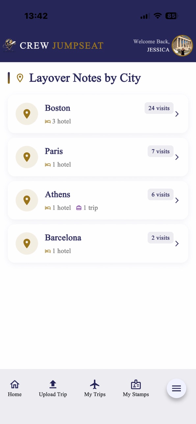196x424 pixels.
Task: Tap the Athens 1 trip label
Action: tap(87, 208)
